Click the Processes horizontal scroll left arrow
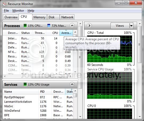144x121 pixels. pyautogui.click(x=5, y=76)
